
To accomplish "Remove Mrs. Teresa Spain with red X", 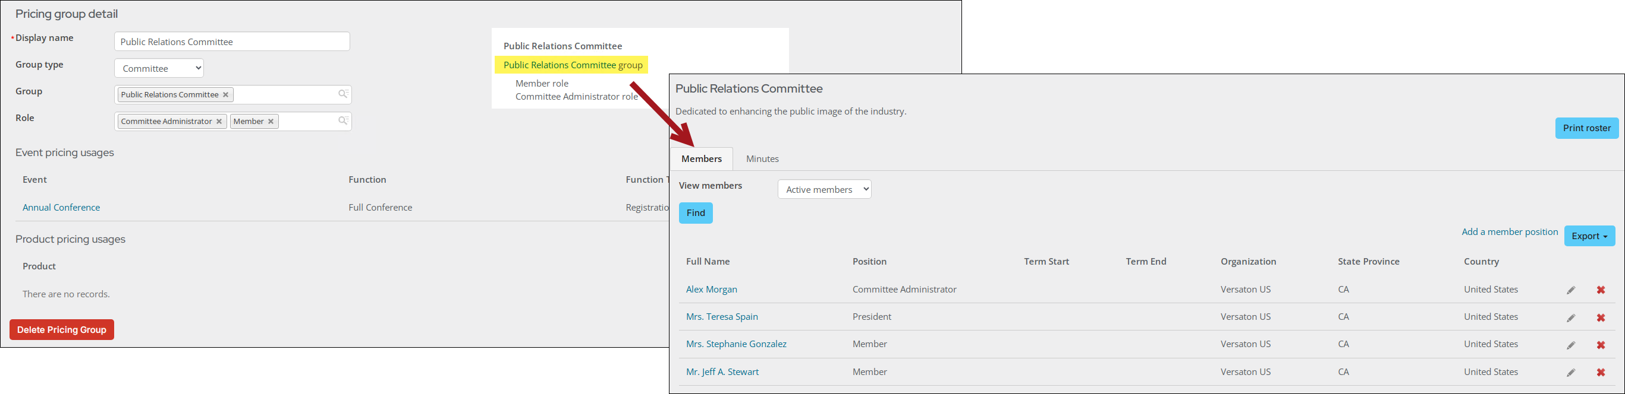I will [1601, 318].
